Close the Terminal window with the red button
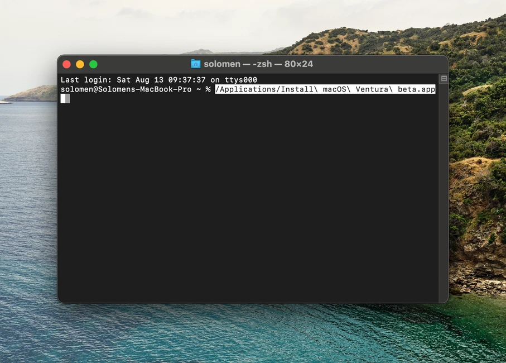Viewport: 506px width, 363px height. point(66,64)
